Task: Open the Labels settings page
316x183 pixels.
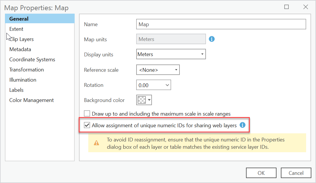Action: [16, 90]
